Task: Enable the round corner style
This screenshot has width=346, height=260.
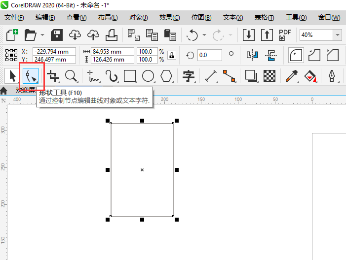Action: pyautogui.click(x=296, y=55)
